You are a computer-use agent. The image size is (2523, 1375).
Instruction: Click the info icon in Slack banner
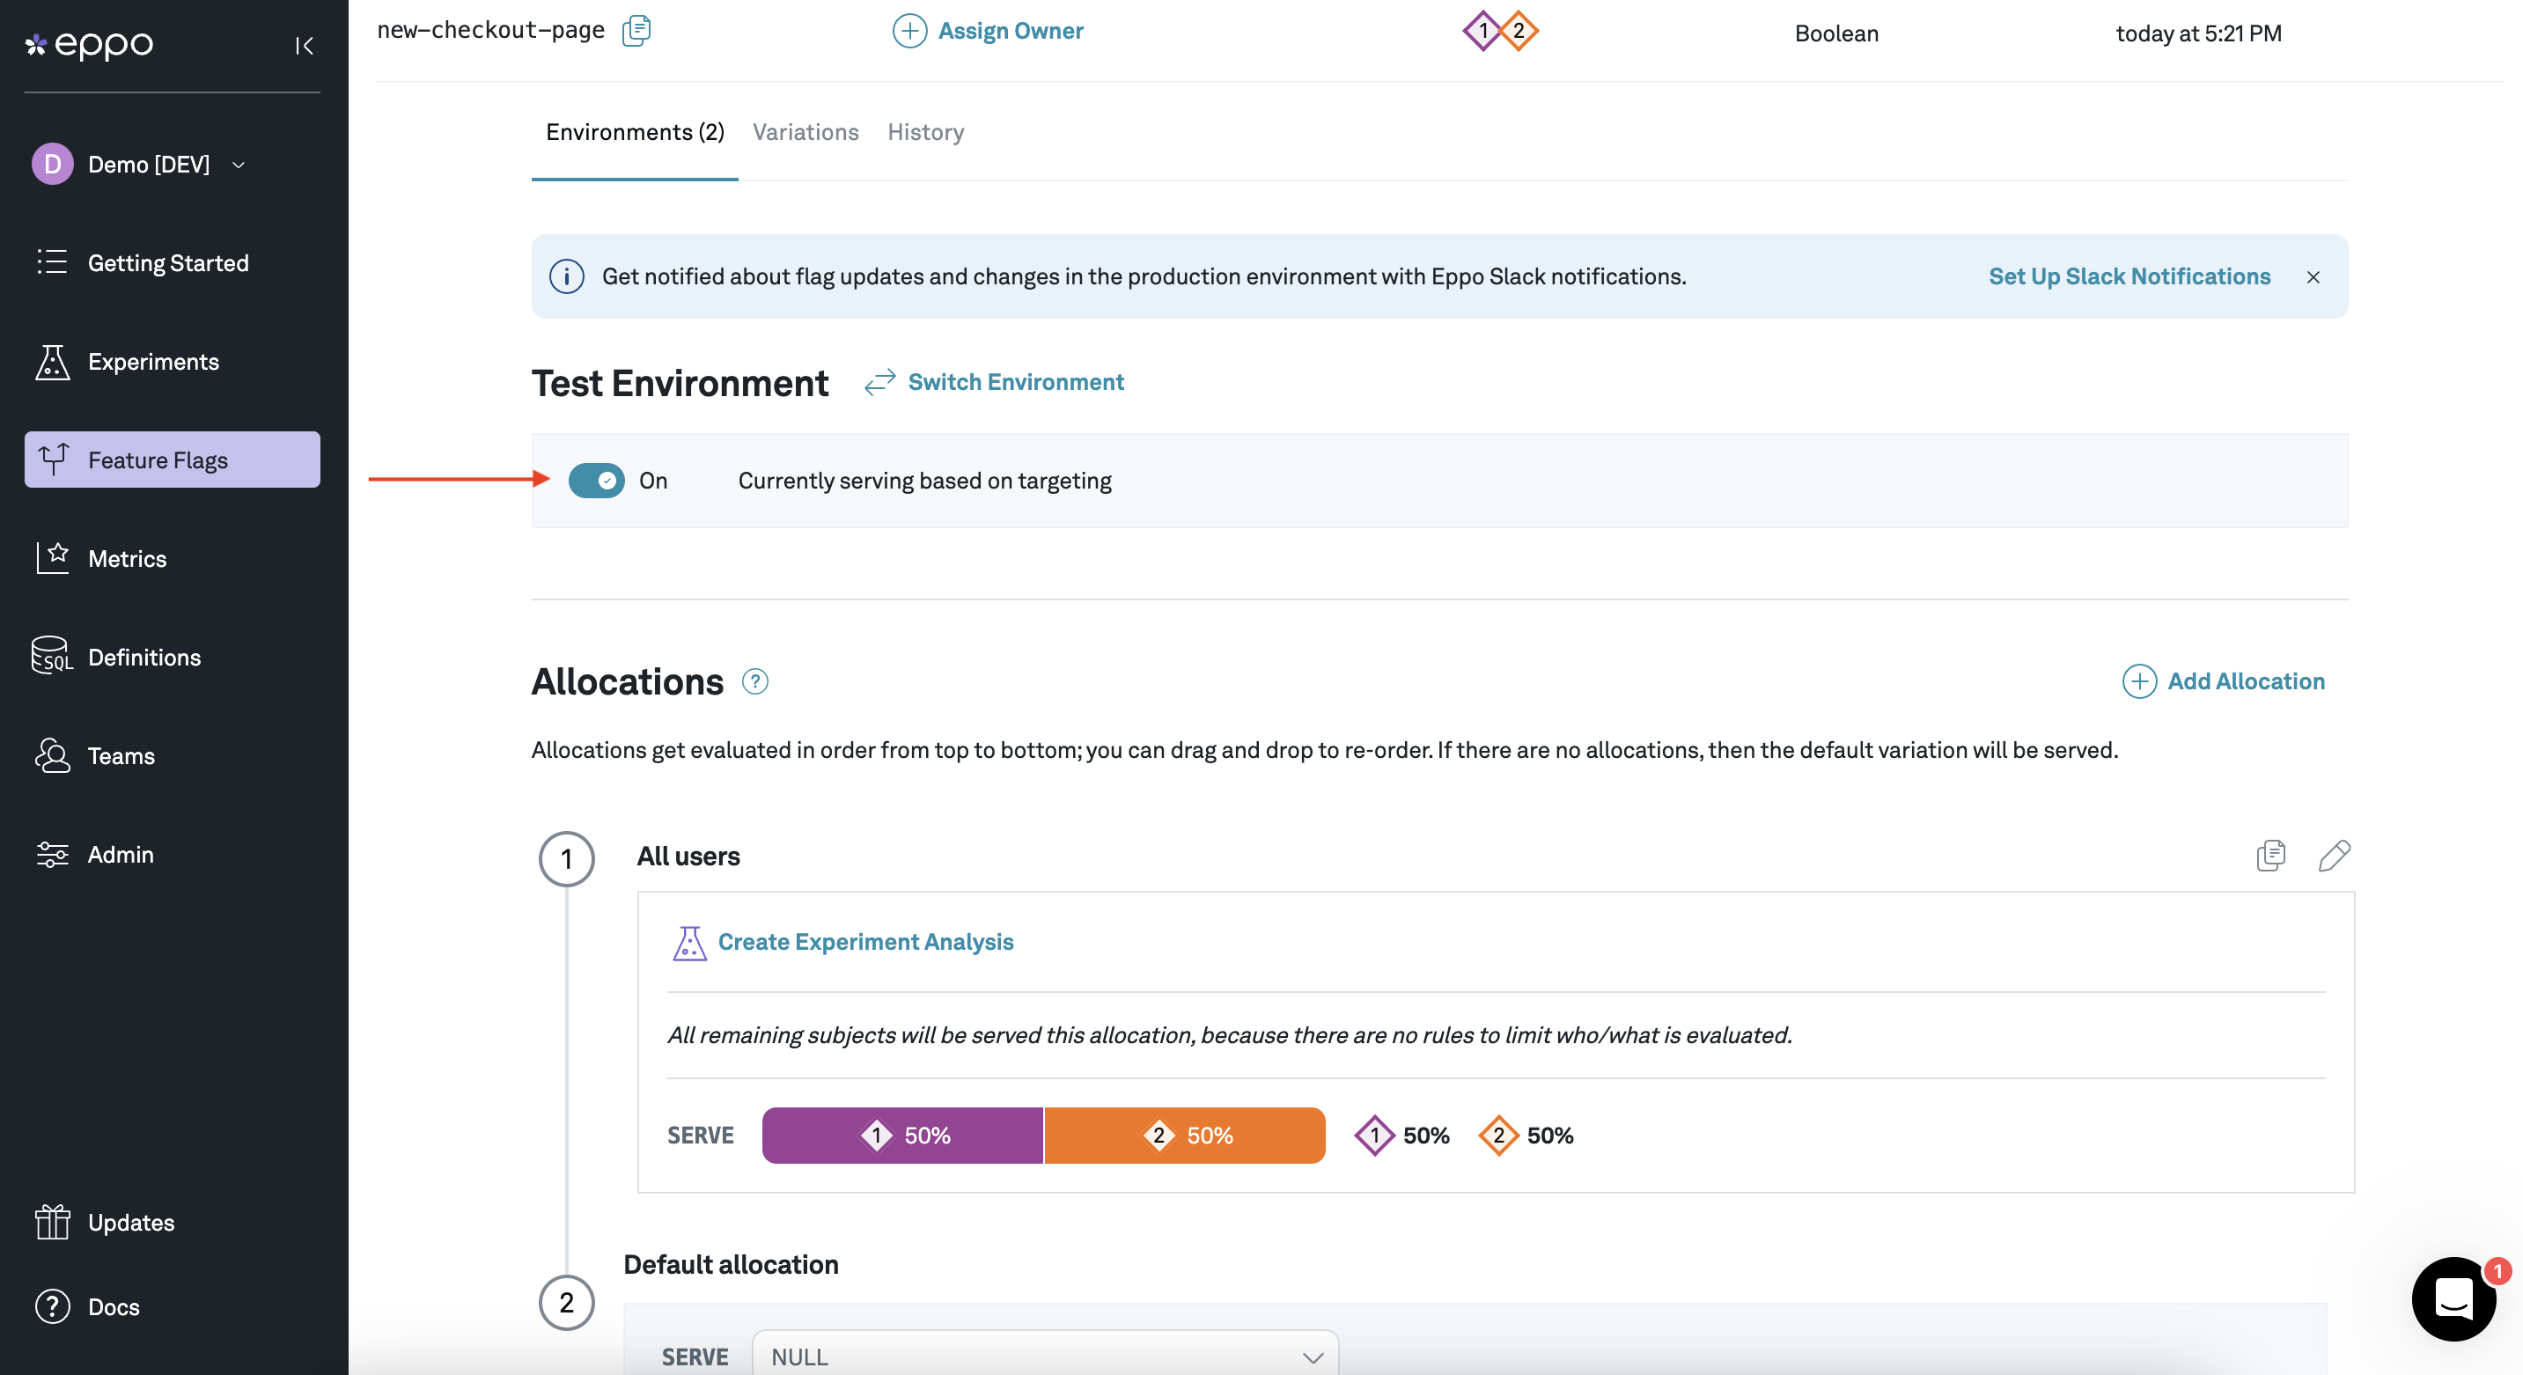[567, 276]
